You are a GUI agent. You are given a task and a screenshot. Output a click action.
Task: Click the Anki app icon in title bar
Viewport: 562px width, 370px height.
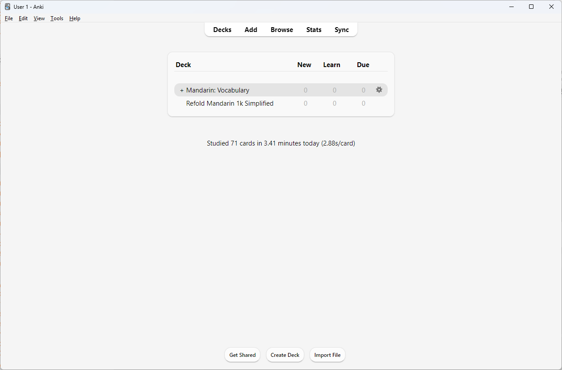tap(7, 7)
